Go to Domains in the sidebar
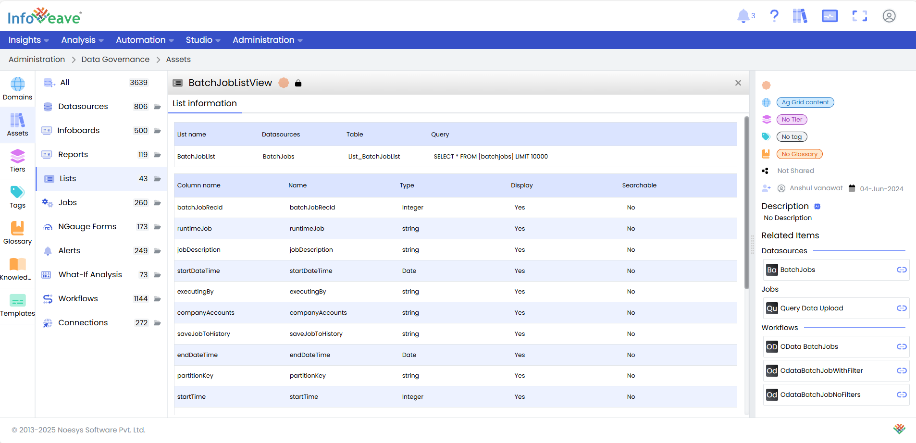 click(17, 89)
